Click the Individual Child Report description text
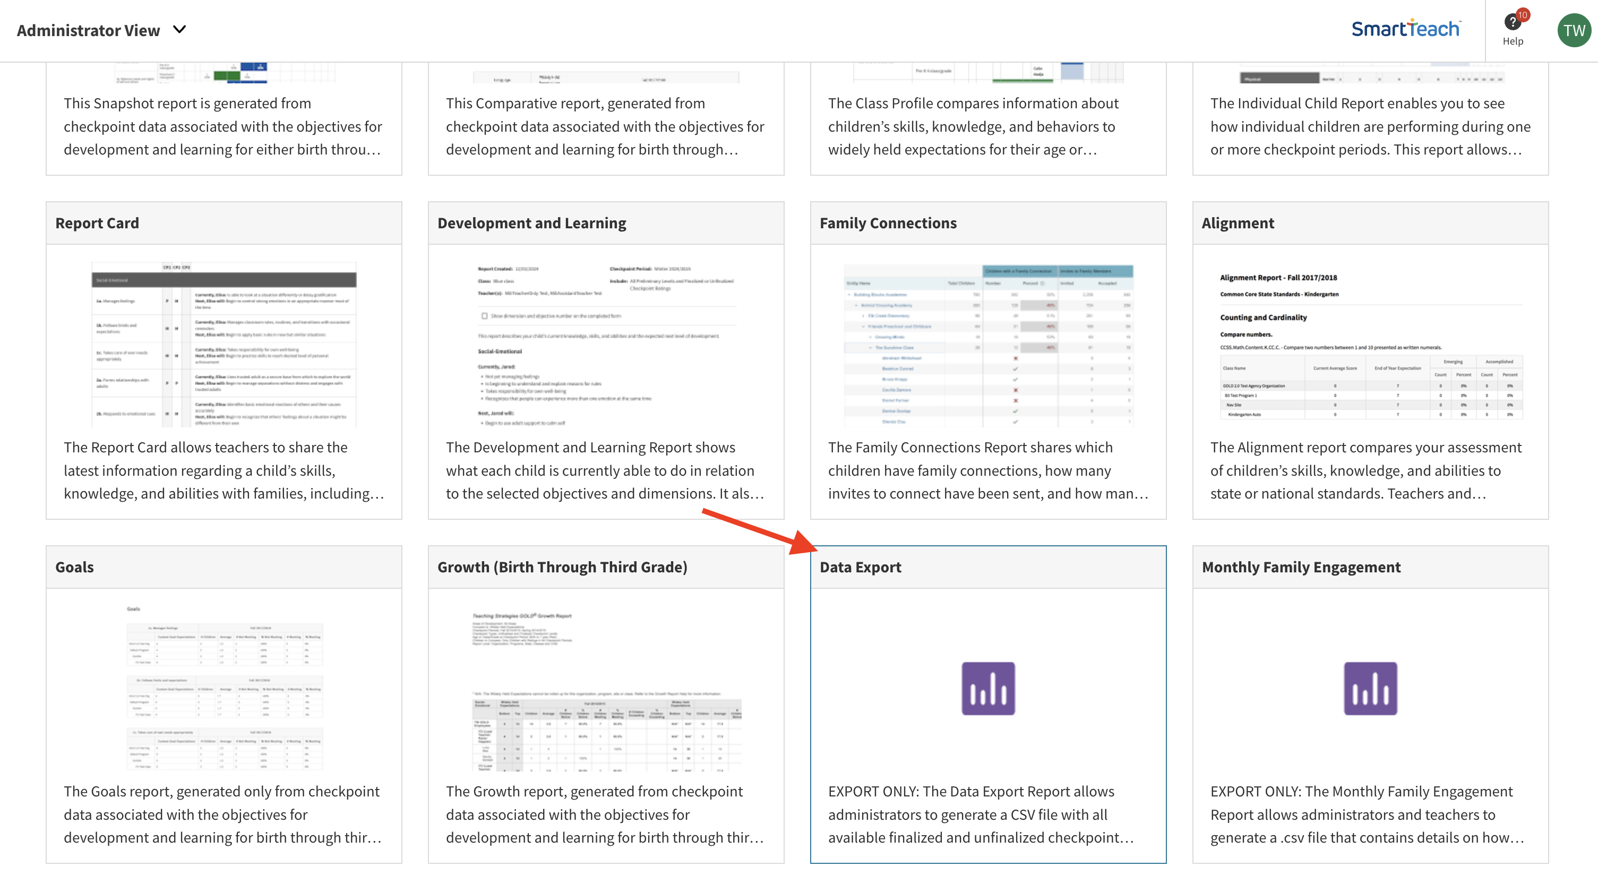The height and width of the screenshot is (892, 1598). point(1370,126)
